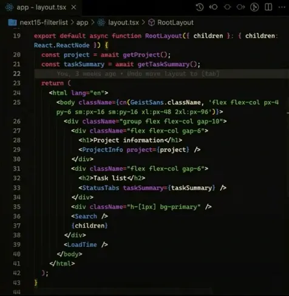Screen dimensions: 289x296
Task: Click the cube symbol icon before RootLayout
Action: click(x=151, y=22)
